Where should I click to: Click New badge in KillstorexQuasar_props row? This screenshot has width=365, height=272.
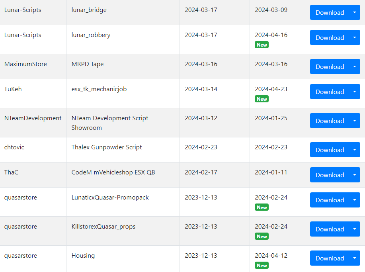262,237
